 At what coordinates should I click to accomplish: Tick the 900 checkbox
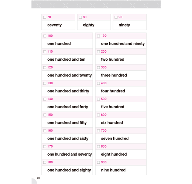click(x=99, y=162)
